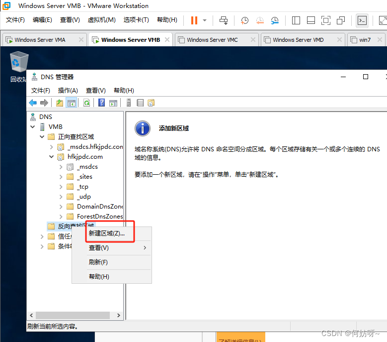Click the record list icon in DNS toolbar
This screenshot has height=342, width=387.
(140, 103)
